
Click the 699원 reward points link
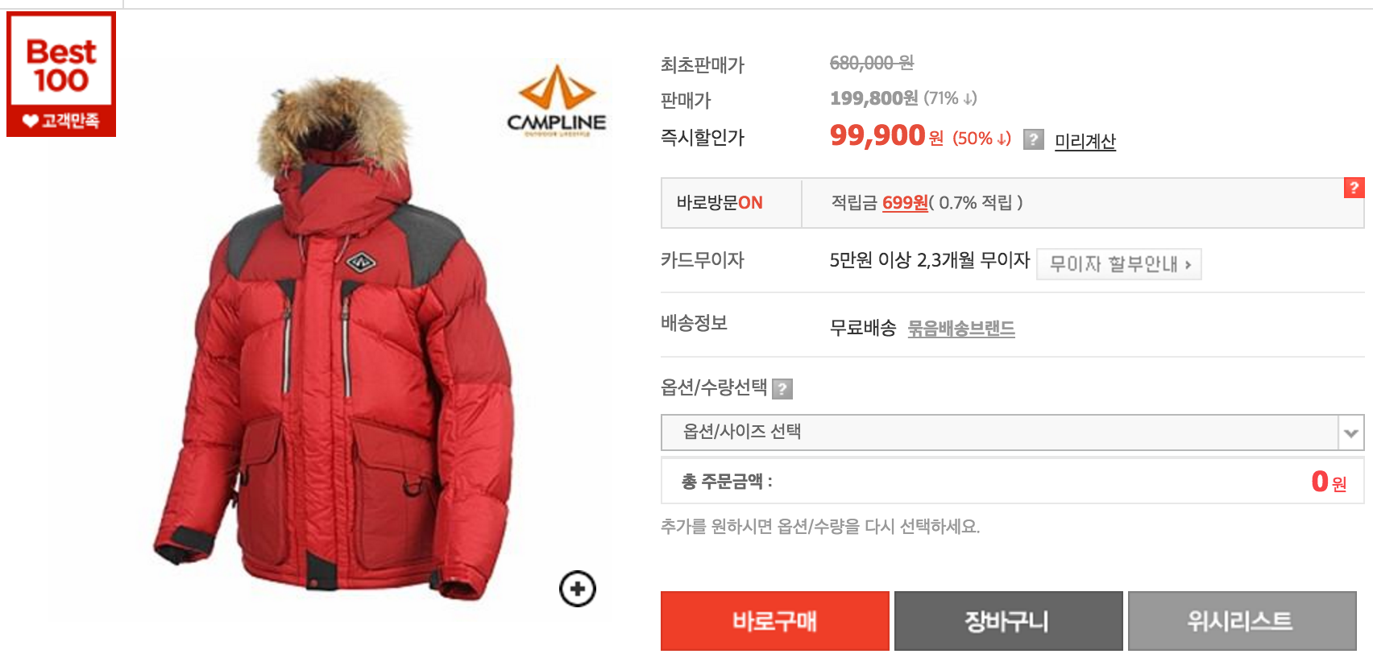click(905, 203)
